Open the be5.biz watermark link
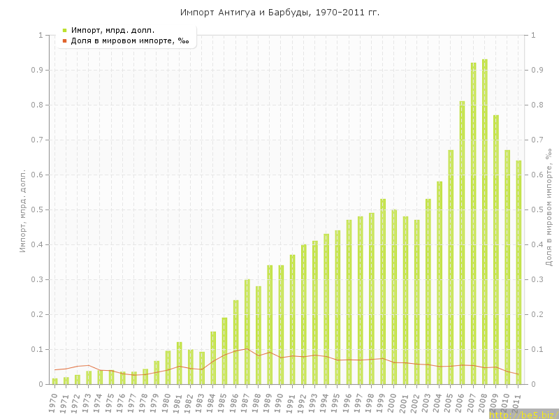This screenshot has height=419, width=559. tap(523, 415)
